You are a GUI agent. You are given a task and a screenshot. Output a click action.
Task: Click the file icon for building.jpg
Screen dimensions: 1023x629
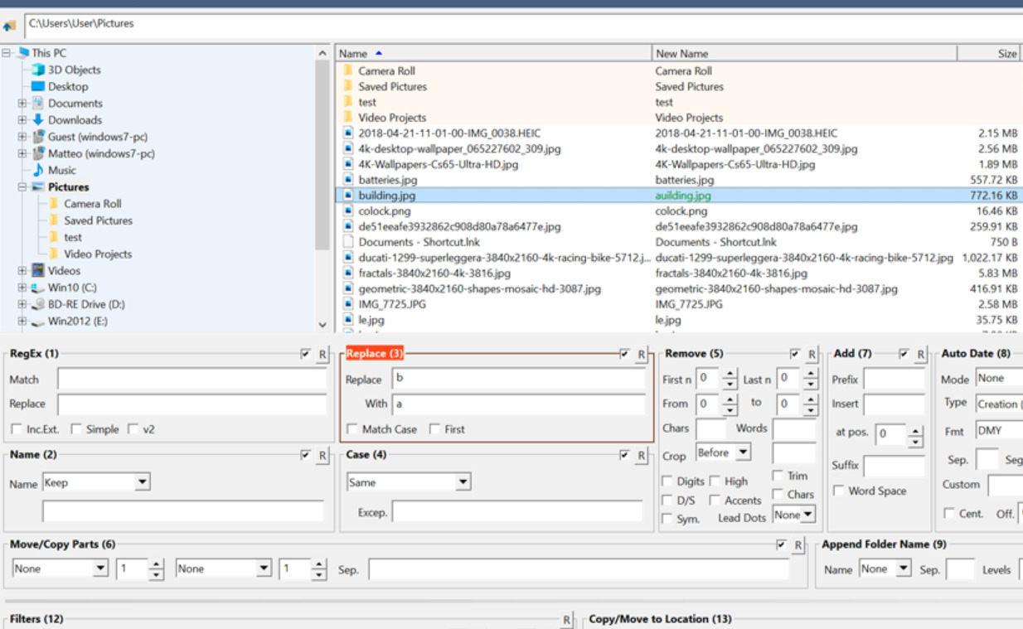[x=348, y=196]
